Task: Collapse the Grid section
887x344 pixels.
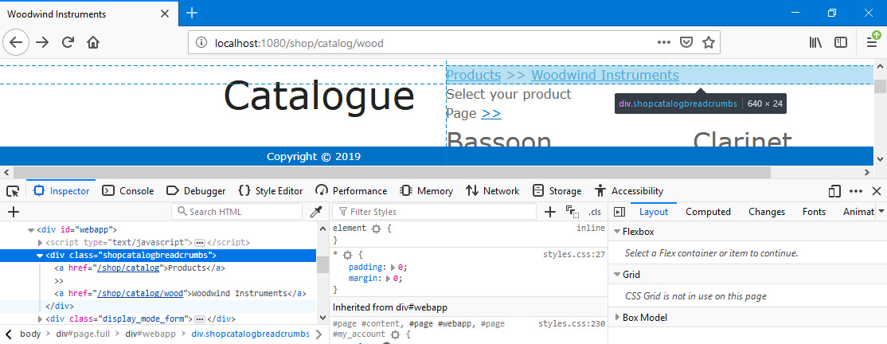Action: (617, 275)
